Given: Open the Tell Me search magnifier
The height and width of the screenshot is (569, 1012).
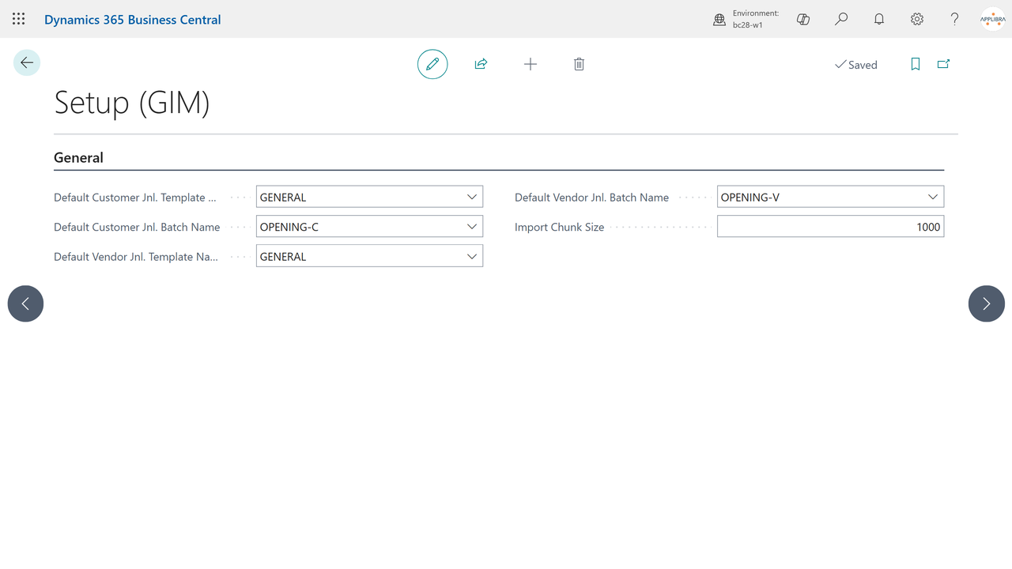Looking at the screenshot, I should tap(841, 19).
